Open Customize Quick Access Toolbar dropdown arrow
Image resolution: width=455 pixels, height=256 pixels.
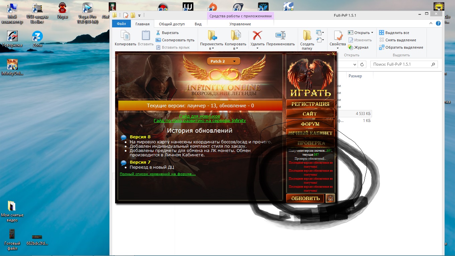pyautogui.click(x=139, y=15)
